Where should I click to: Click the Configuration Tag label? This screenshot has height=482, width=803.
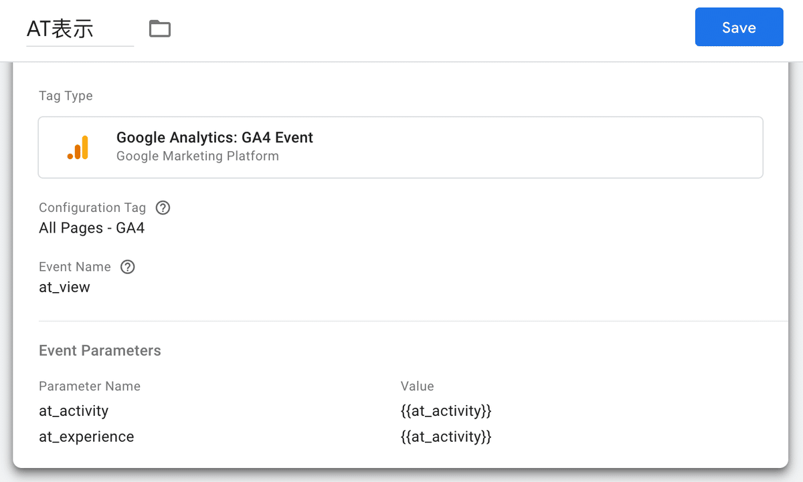click(x=92, y=207)
